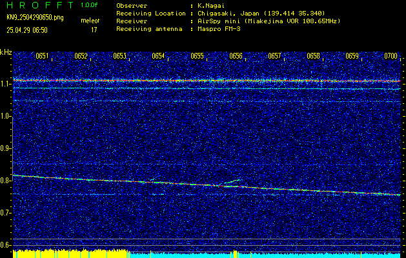Click the 0657 time marker
Image resolution: width=406 pixels, height=258 pixels.
coord(274,56)
